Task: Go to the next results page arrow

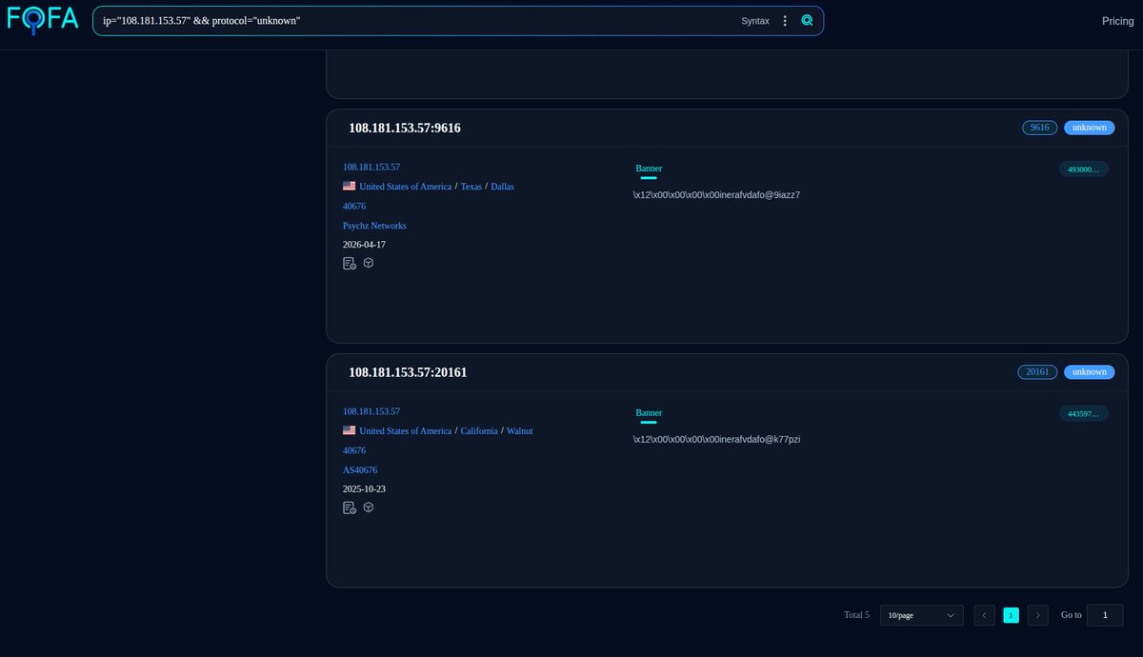Action: (1038, 615)
